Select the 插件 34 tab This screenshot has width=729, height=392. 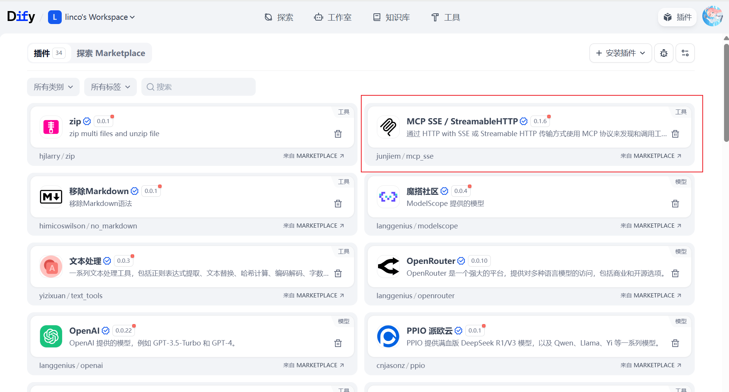coord(50,53)
